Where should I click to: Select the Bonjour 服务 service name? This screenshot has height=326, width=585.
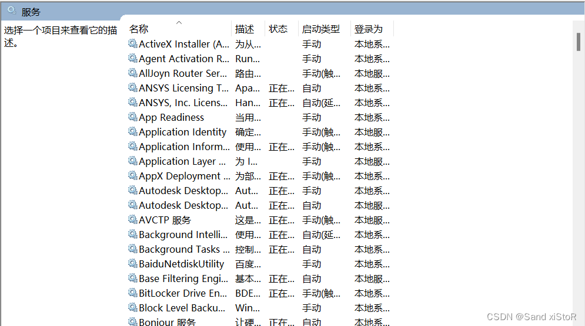pyautogui.click(x=167, y=322)
